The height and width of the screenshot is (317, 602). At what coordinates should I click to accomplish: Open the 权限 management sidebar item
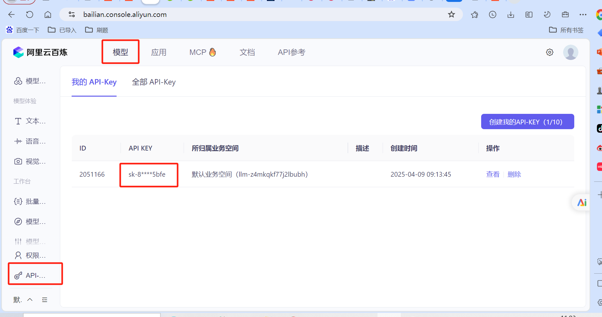30,255
